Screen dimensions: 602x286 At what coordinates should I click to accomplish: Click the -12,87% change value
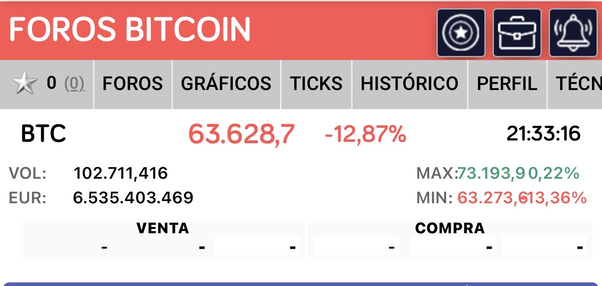coord(365,134)
